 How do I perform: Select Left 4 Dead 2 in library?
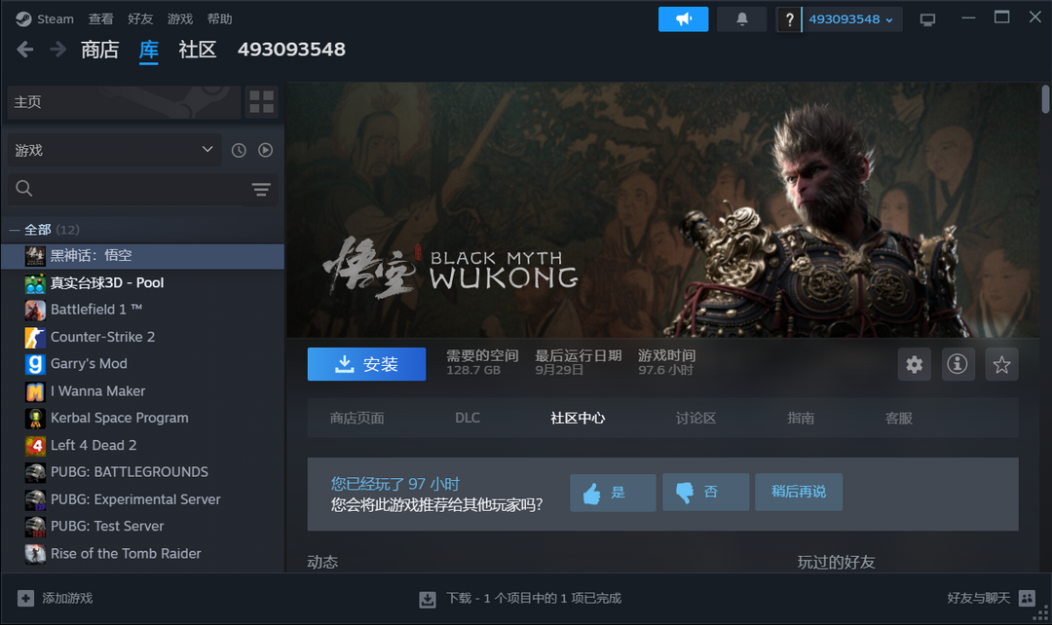(x=143, y=445)
